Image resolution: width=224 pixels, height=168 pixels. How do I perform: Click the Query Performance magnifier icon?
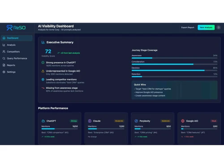(x=4, y=58)
